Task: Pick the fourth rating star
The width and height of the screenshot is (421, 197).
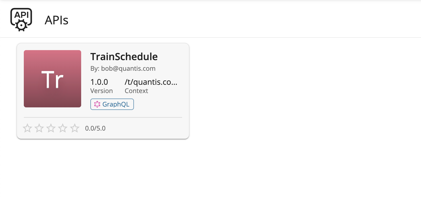Action: [x=63, y=128]
